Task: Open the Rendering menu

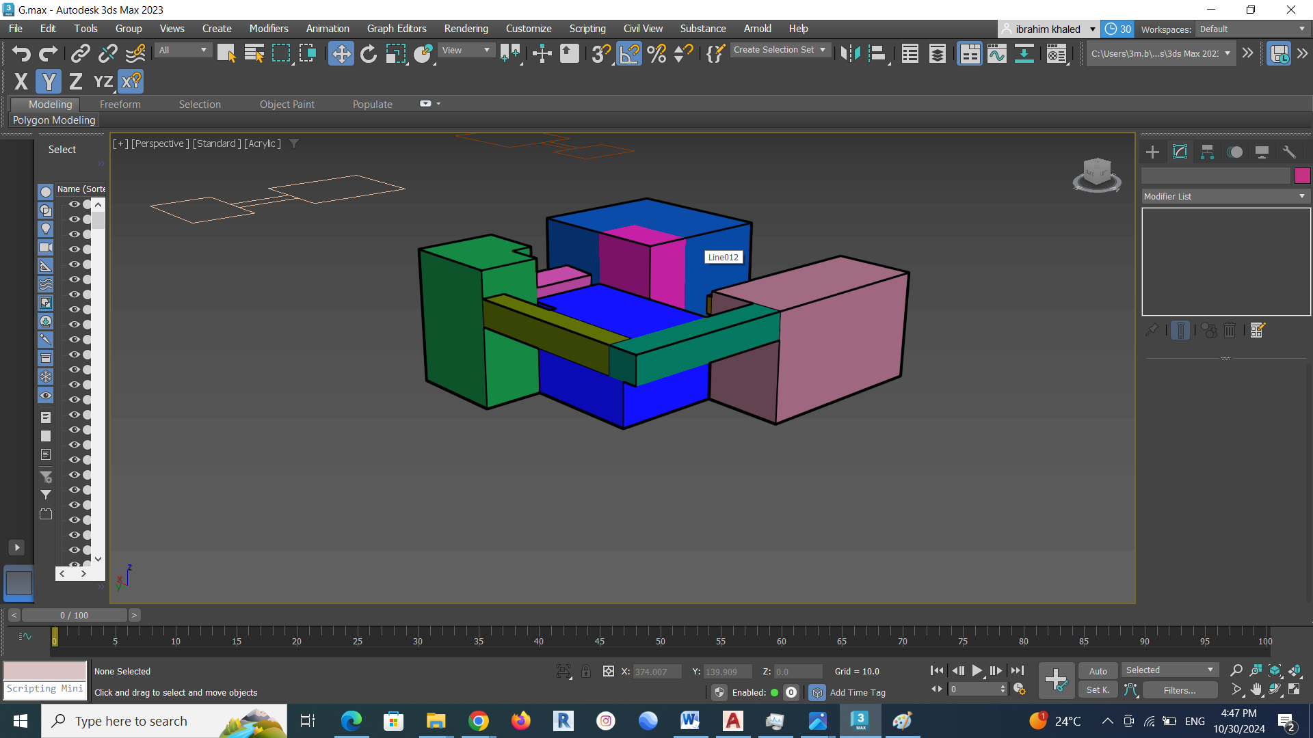Action: [466, 28]
